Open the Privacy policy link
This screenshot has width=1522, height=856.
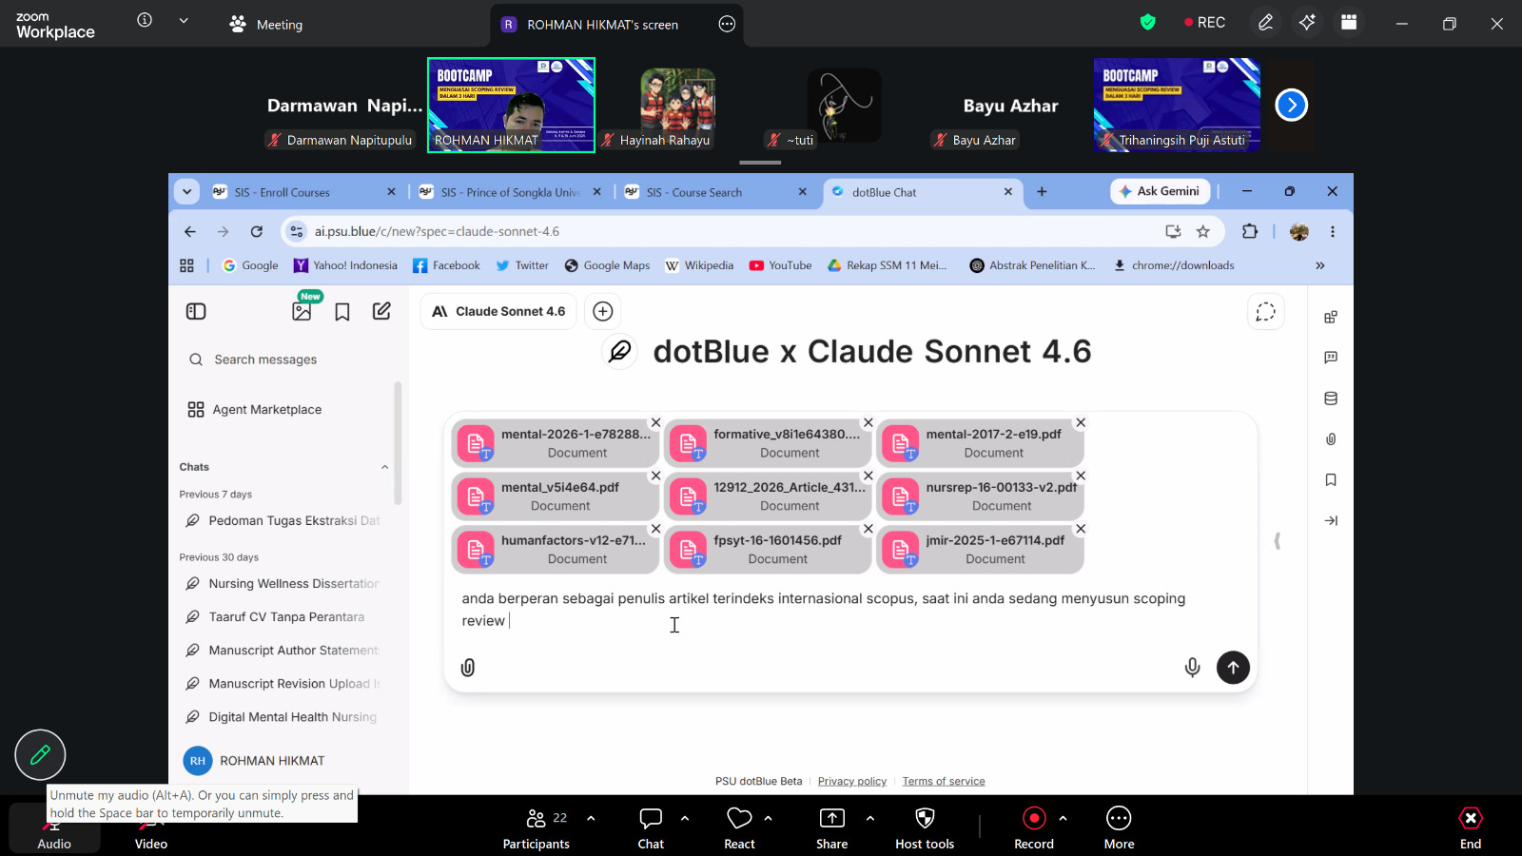pos(852,782)
